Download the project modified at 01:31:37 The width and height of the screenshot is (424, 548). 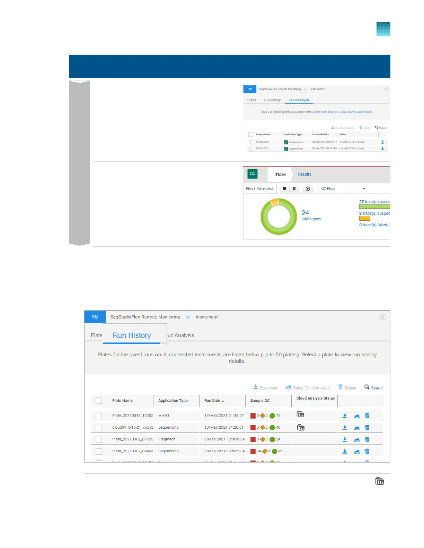382,142
